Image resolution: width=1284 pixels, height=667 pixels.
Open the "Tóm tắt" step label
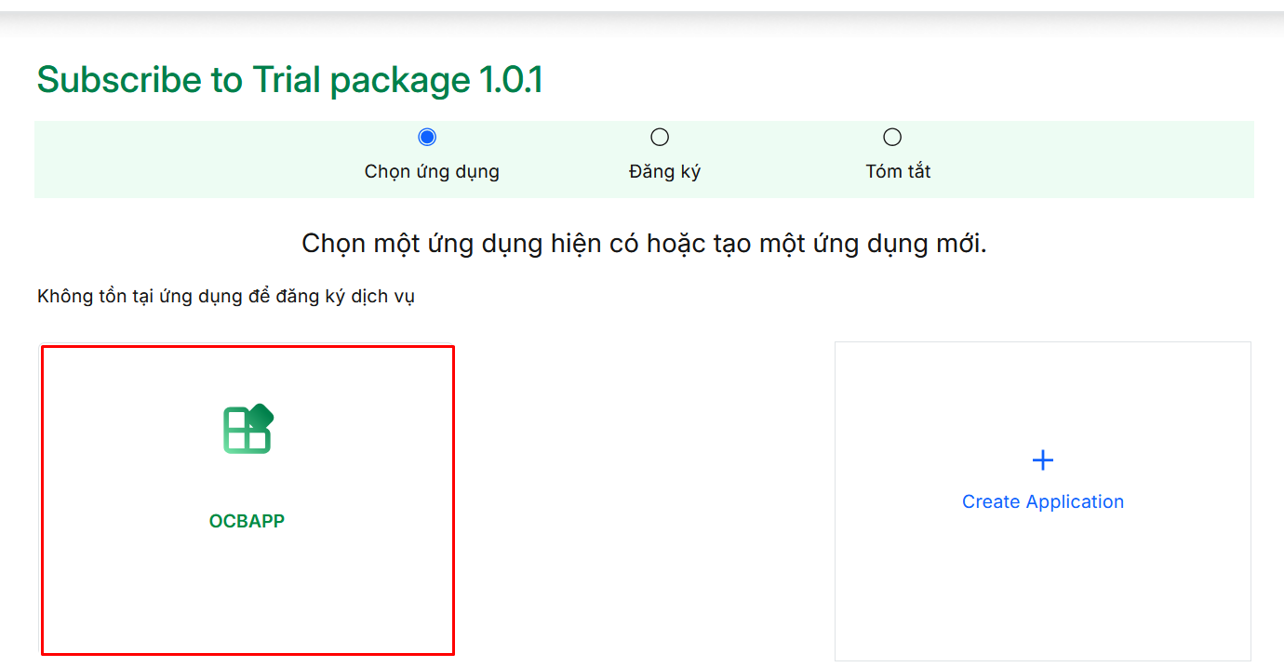898,172
